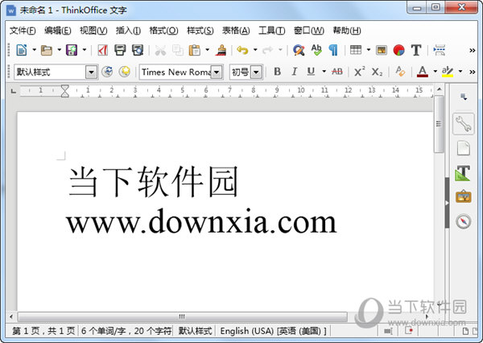Click the Update Style icon
The width and height of the screenshot is (483, 343).
tap(107, 72)
